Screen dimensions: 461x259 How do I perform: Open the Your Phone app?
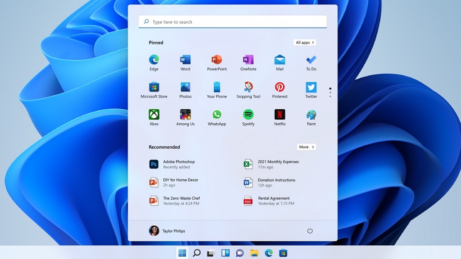point(217,87)
